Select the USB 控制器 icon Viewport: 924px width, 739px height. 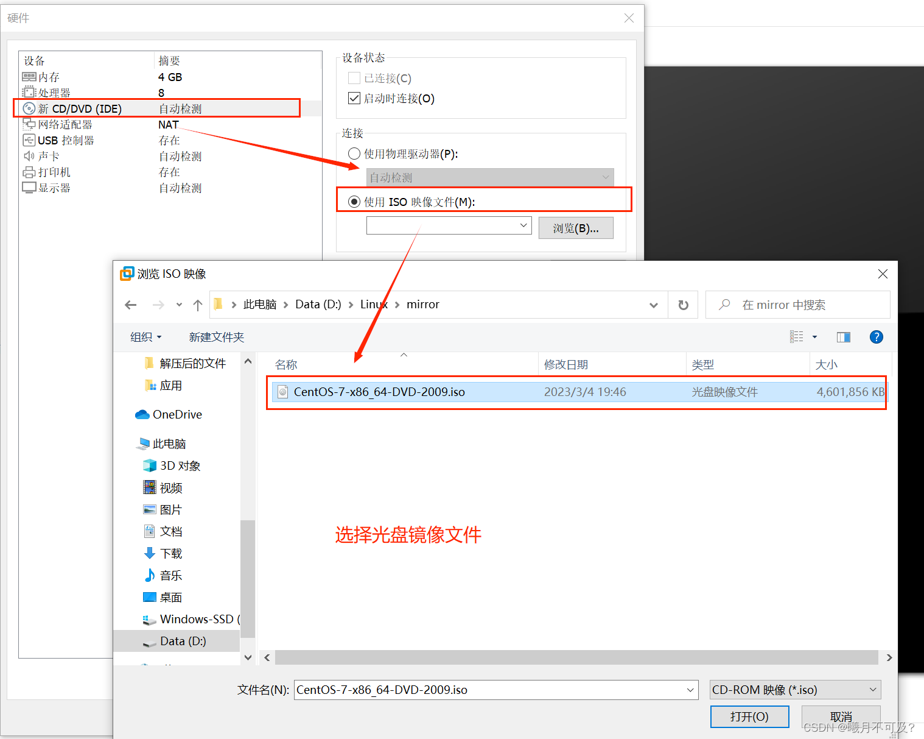click(29, 140)
